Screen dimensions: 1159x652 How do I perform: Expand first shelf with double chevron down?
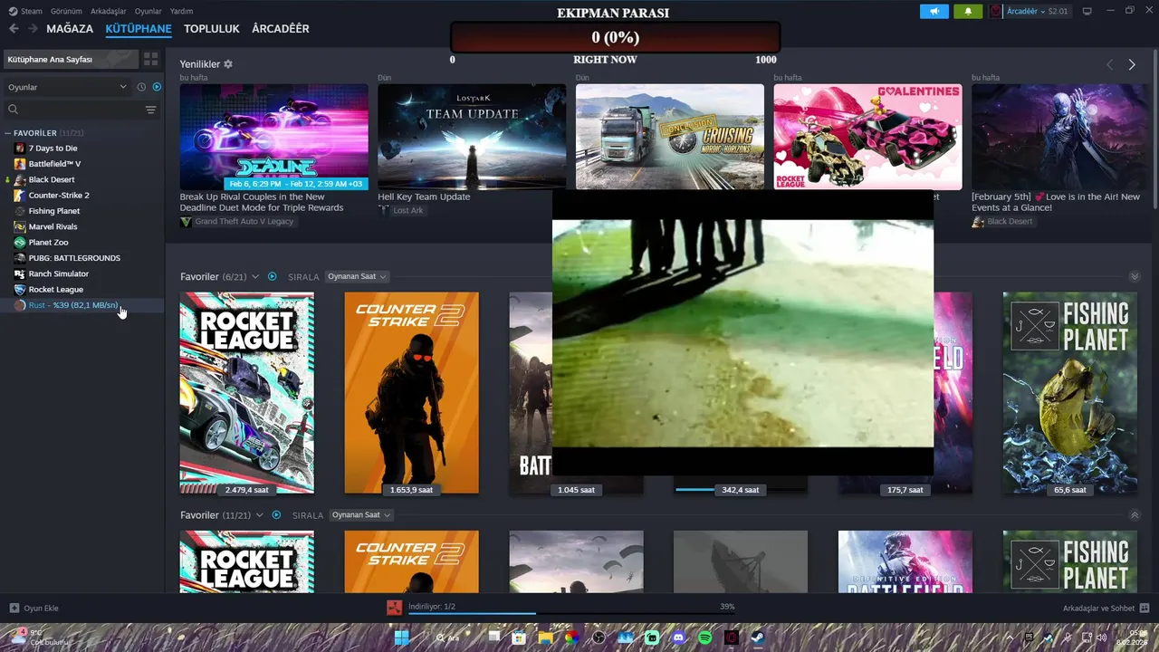pos(1134,276)
